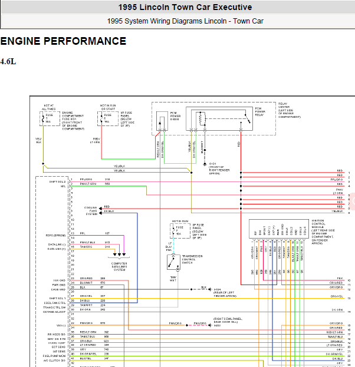Image resolution: width=355 pixels, height=367 pixels.
Task: Click the ENGINE PERFORMANCE heading
Action: (63, 41)
